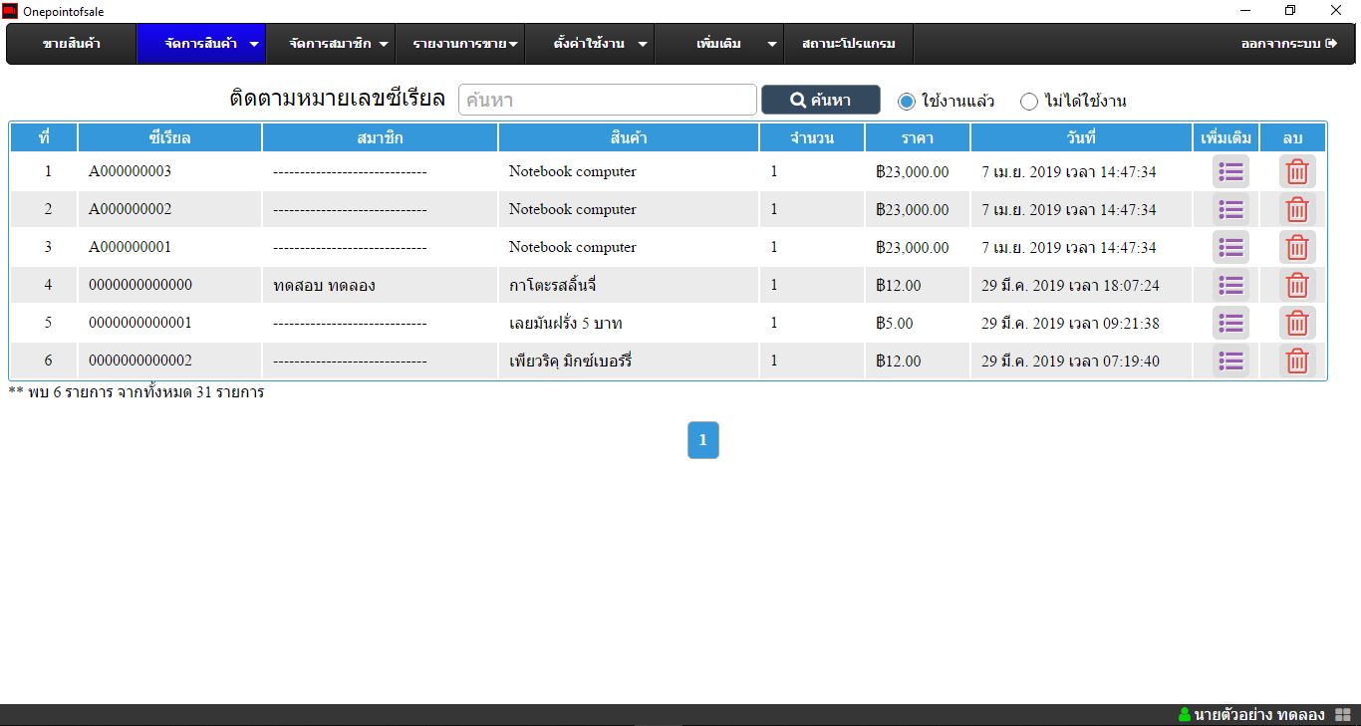Click ออกจากระบบ to log out
Screen dimensions: 1361x726
1288,44
